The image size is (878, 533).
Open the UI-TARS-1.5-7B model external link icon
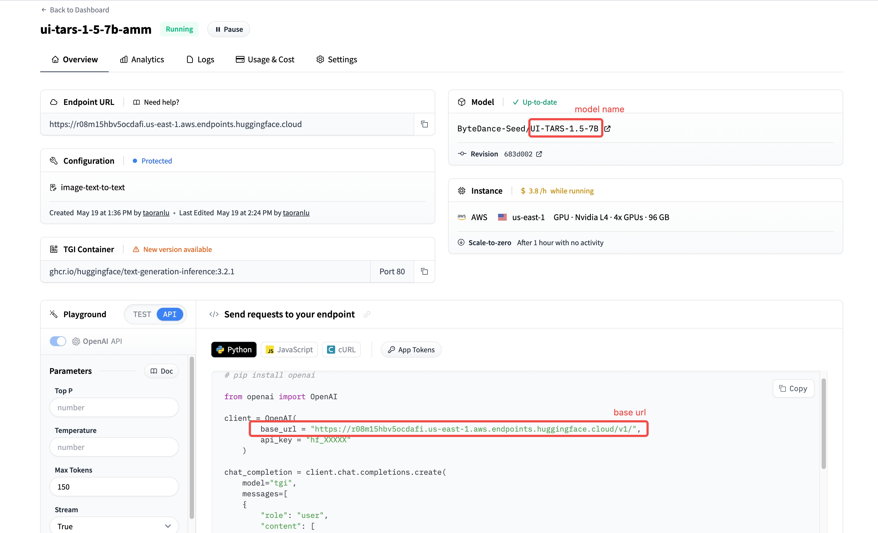coord(607,129)
